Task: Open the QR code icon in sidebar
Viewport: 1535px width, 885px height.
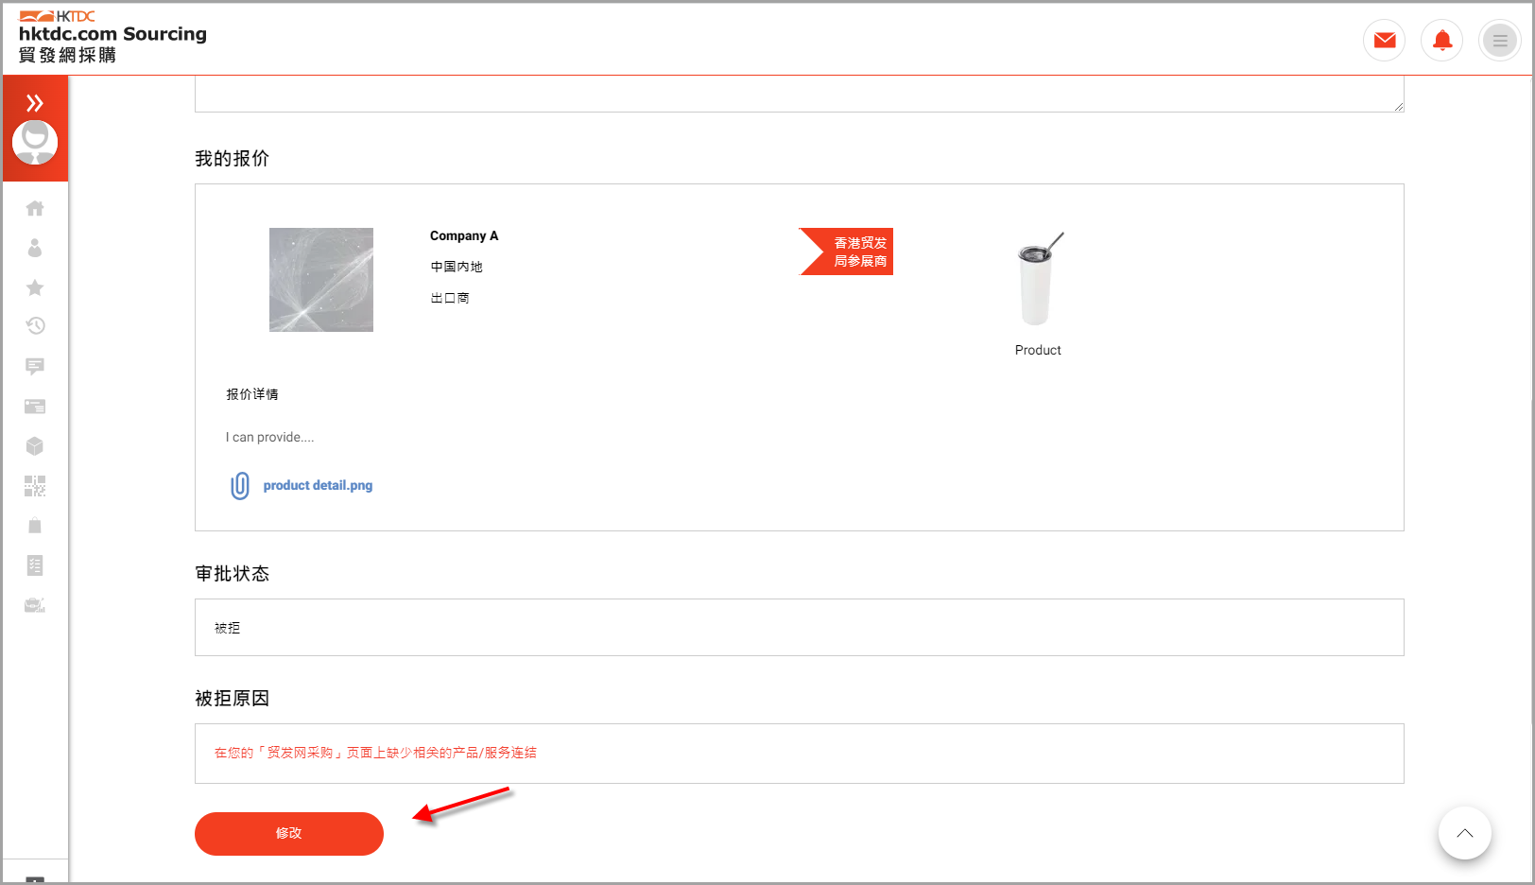Action: point(35,486)
